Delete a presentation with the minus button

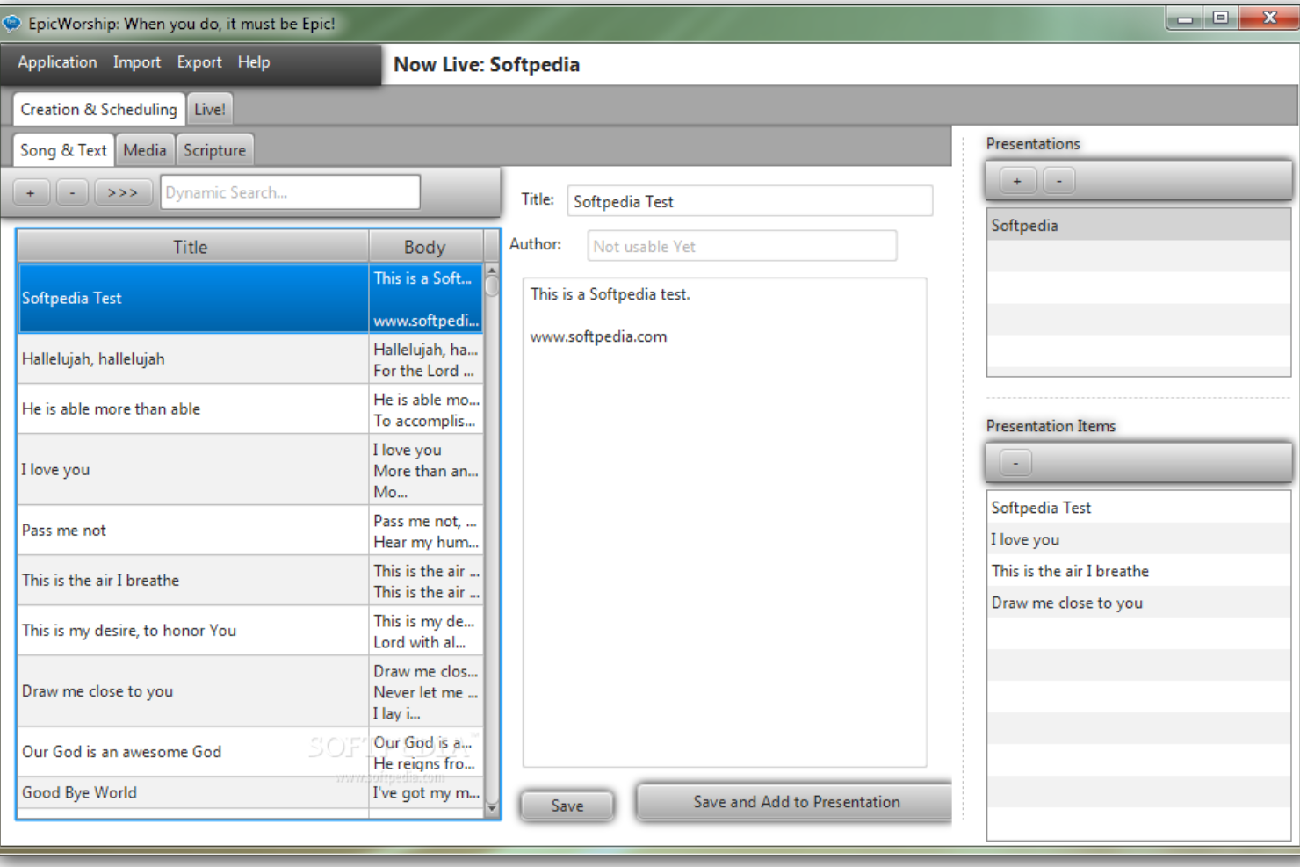pos(1059,181)
